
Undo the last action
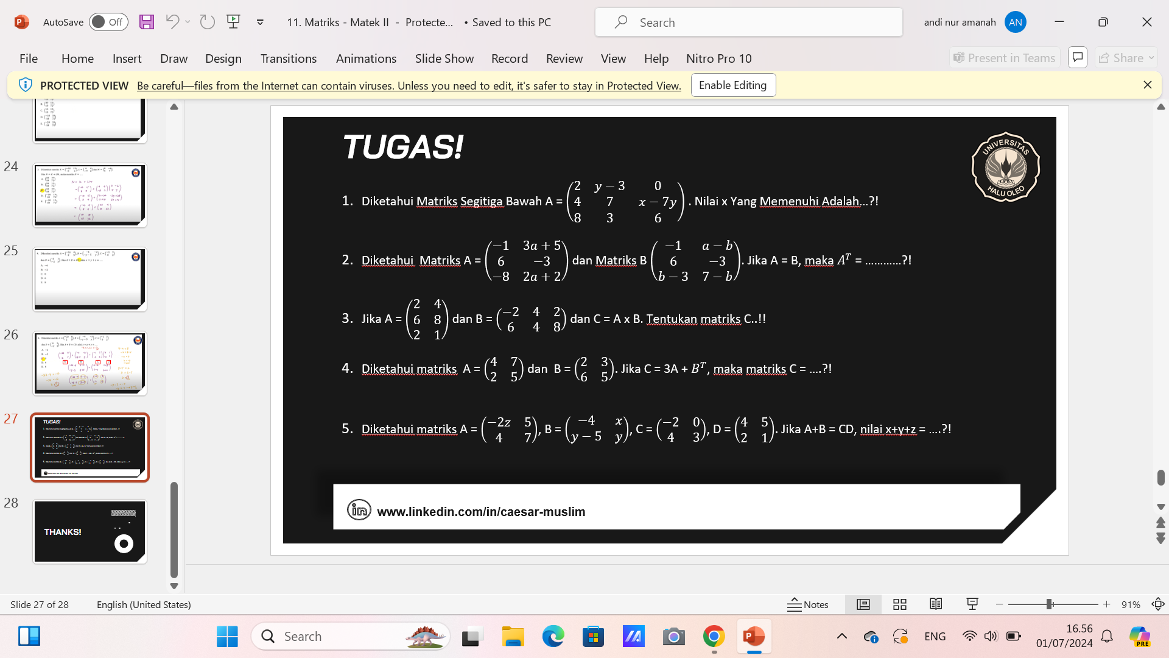point(172,22)
